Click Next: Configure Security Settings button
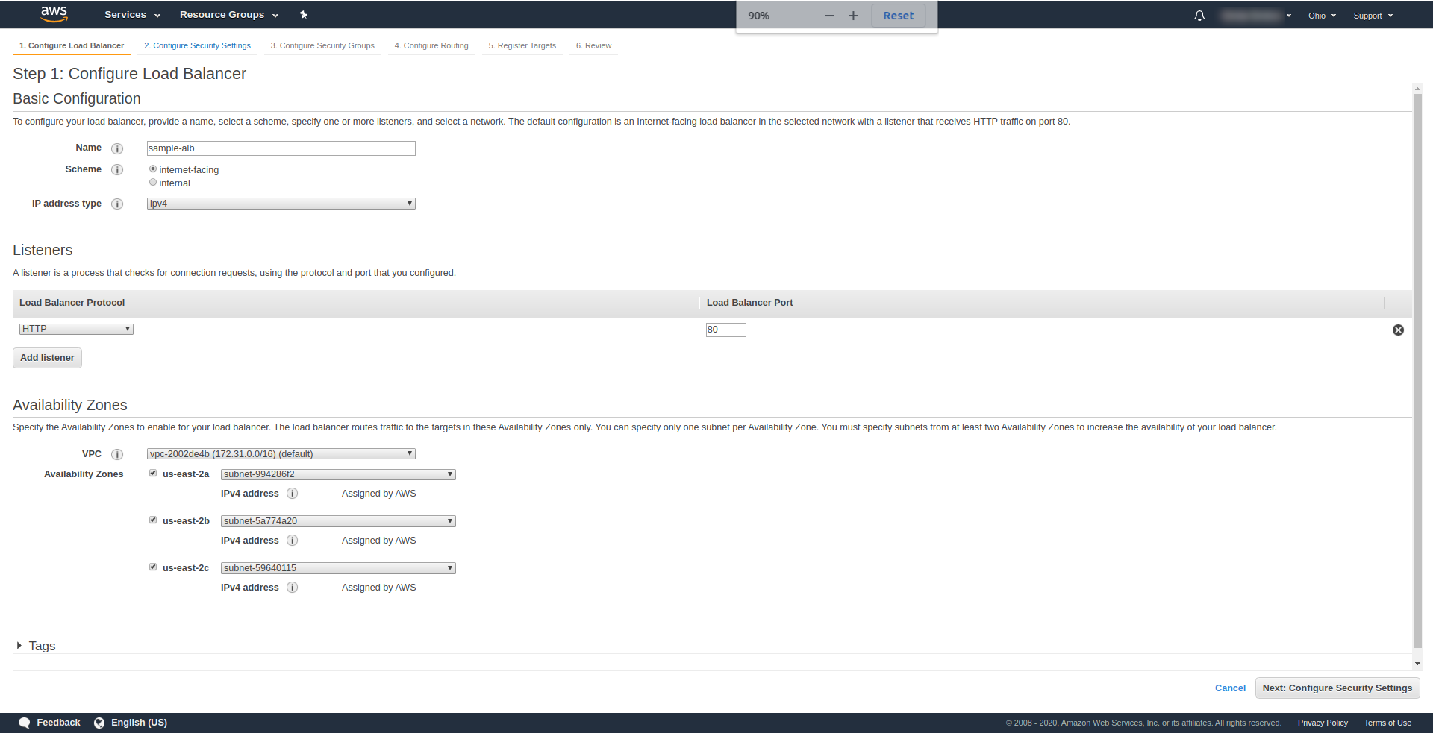Viewport: 1433px width, 733px height. click(x=1337, y=688)
